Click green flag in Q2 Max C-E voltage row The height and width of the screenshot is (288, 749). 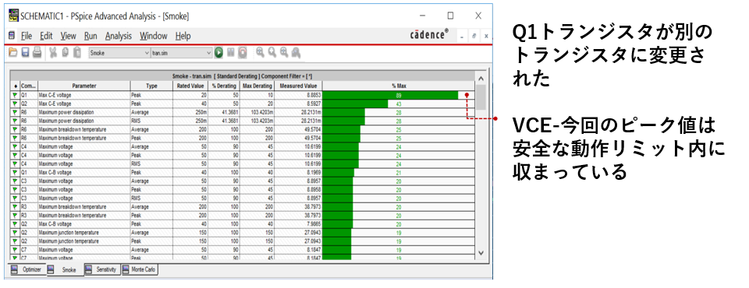tap(15, 104)
